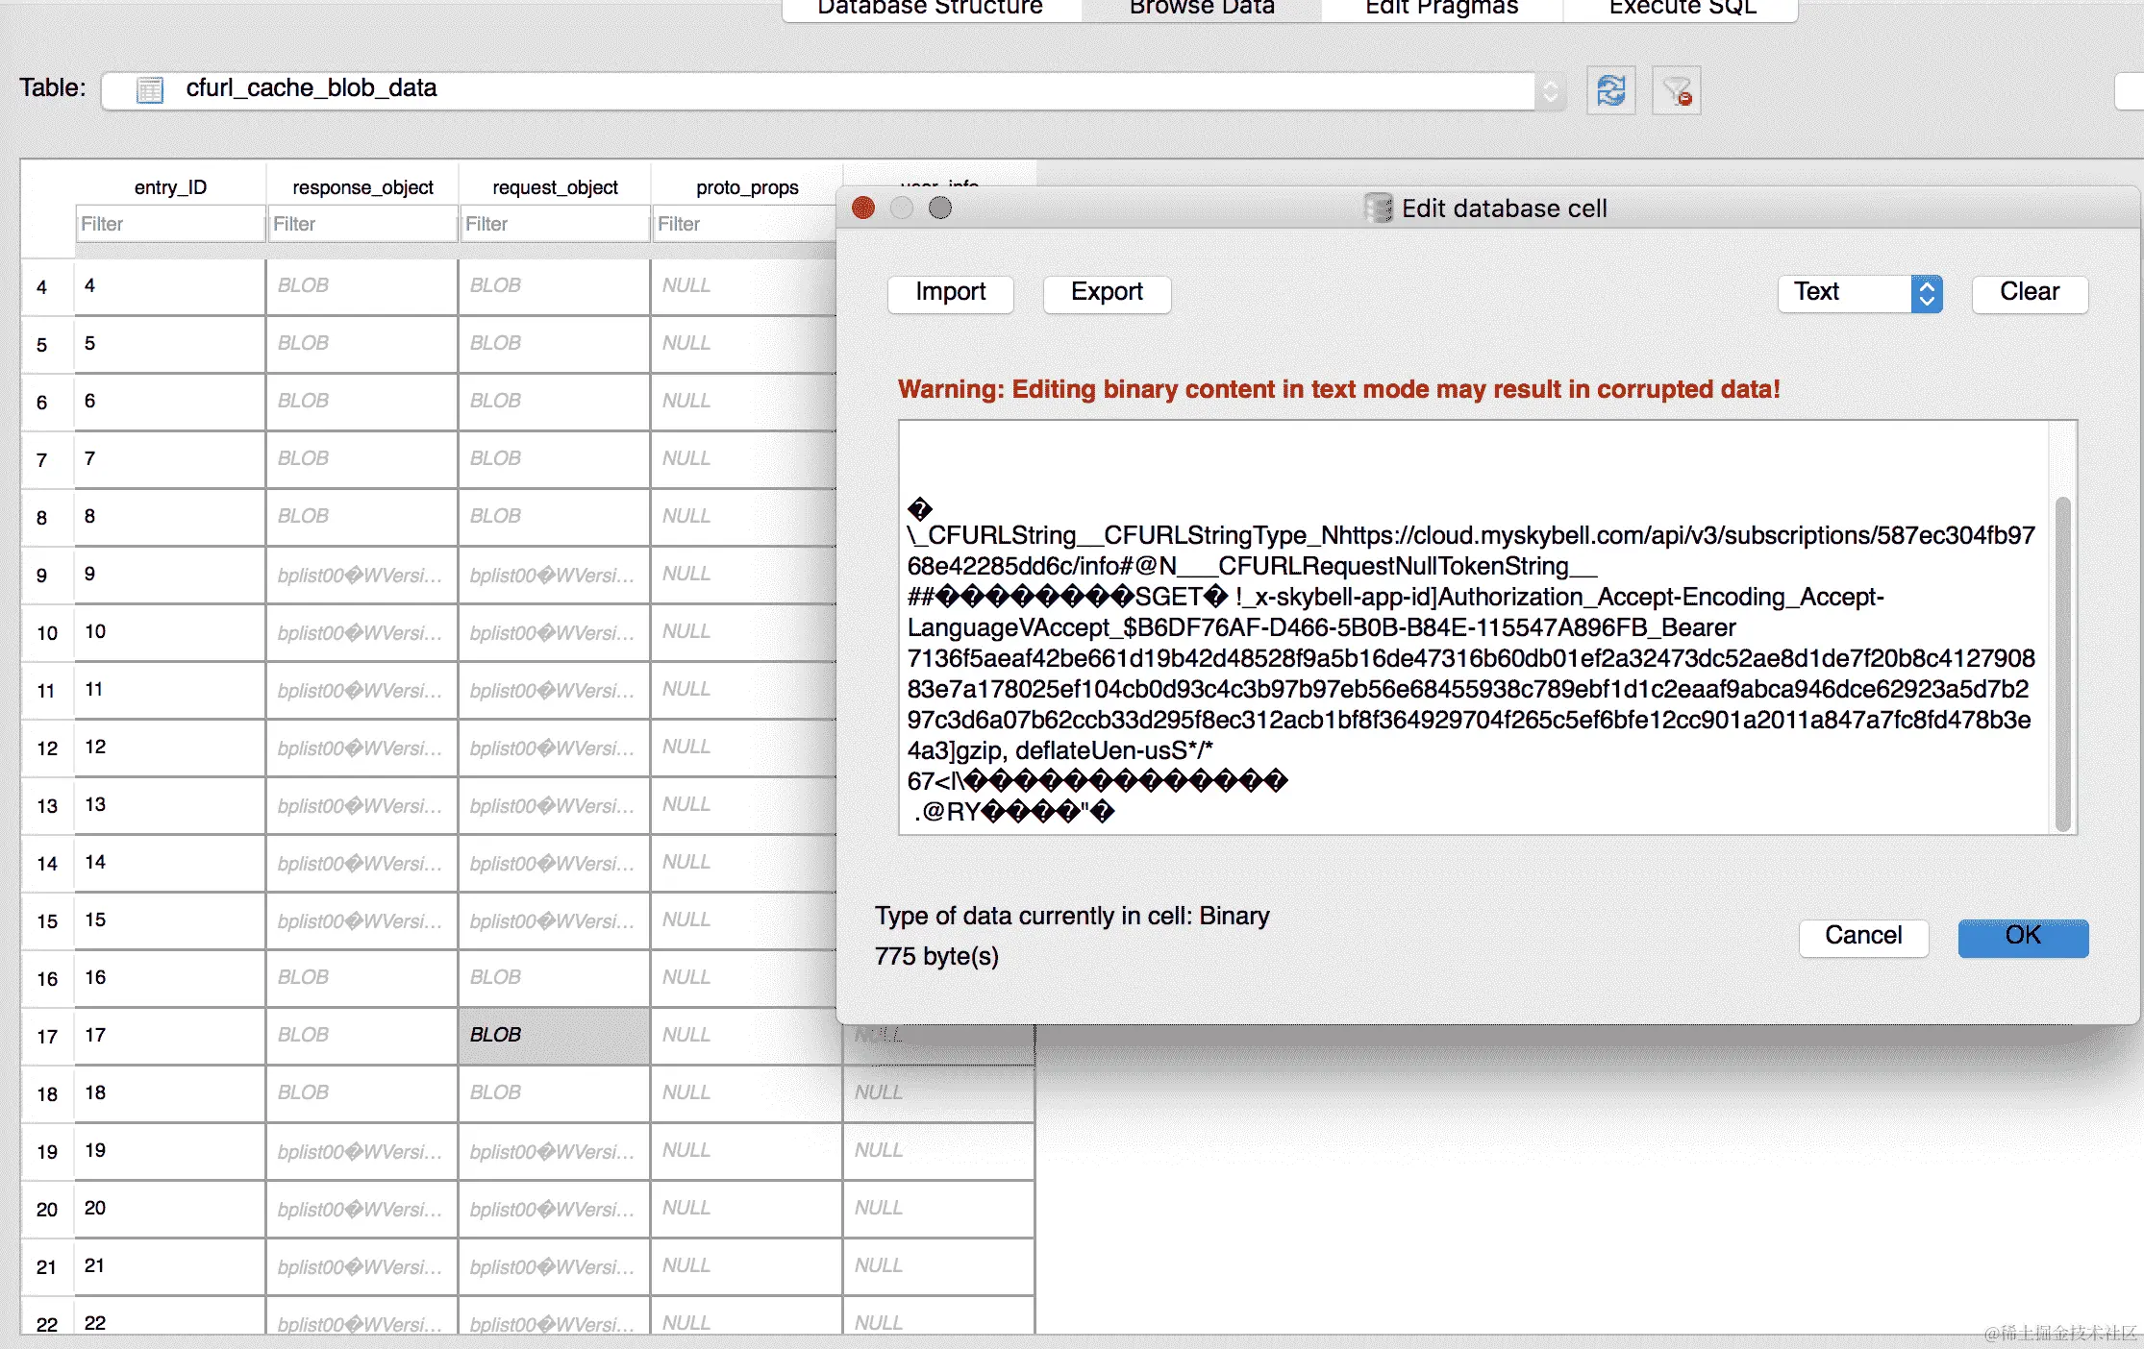
Task: Click the cell editor vertical scrollbar
Action: coord(2062,663)
